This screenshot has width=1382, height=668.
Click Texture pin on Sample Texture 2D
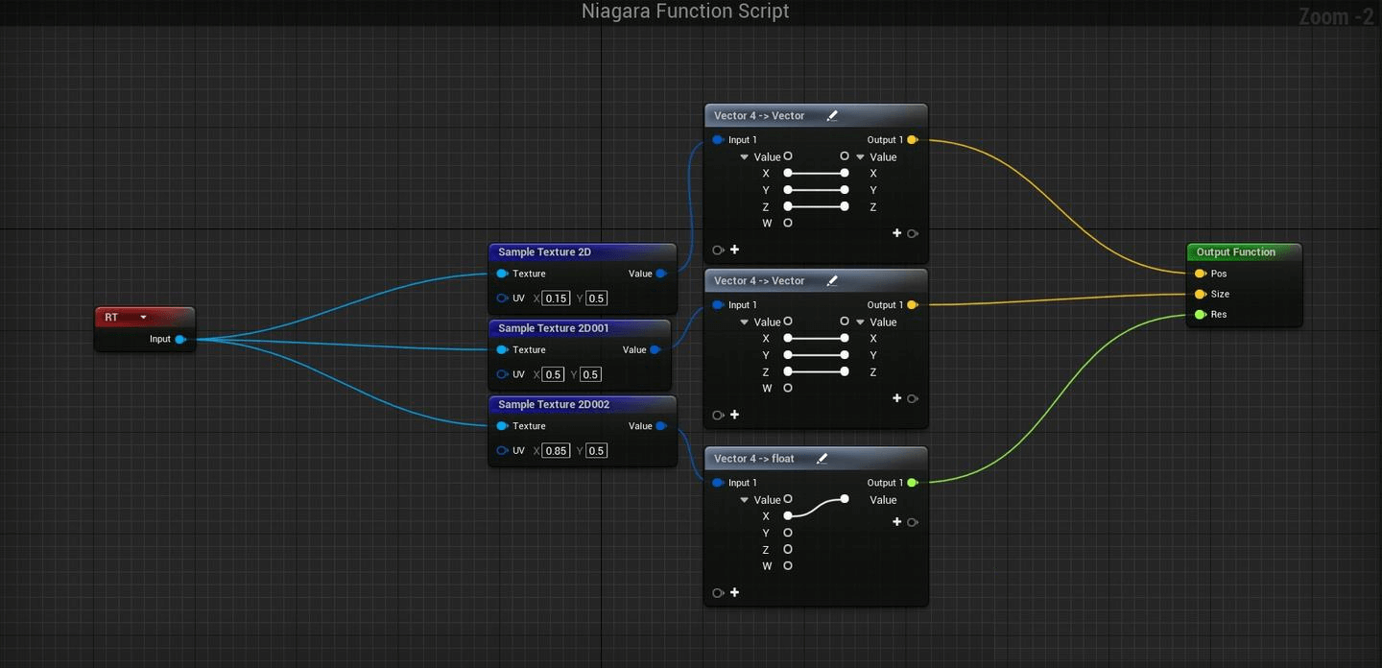tap(502, 274)
